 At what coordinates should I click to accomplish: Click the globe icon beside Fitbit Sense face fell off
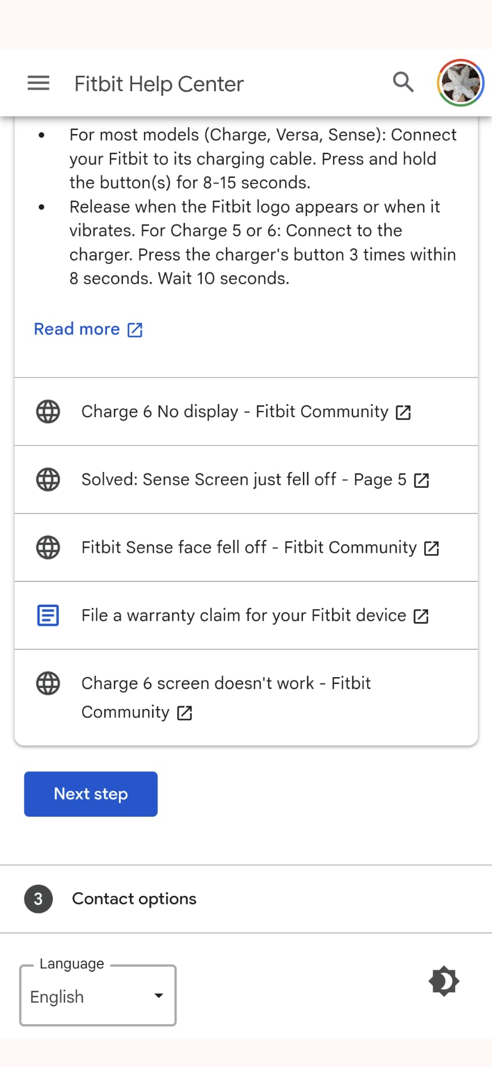pyautogui.click(x=48, y=548)
